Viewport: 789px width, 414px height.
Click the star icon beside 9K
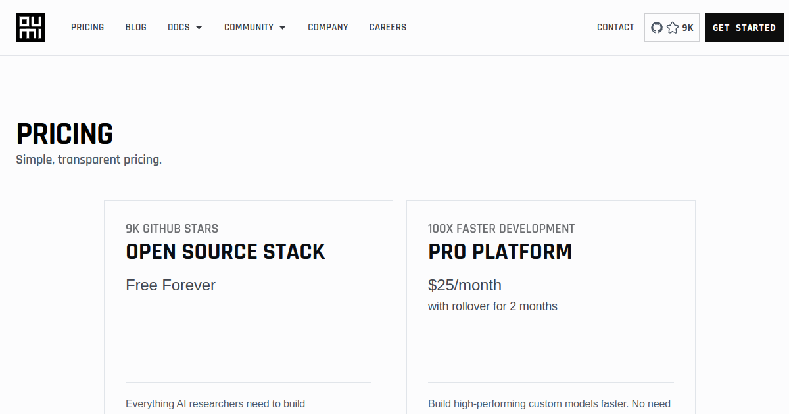[673, 28]
